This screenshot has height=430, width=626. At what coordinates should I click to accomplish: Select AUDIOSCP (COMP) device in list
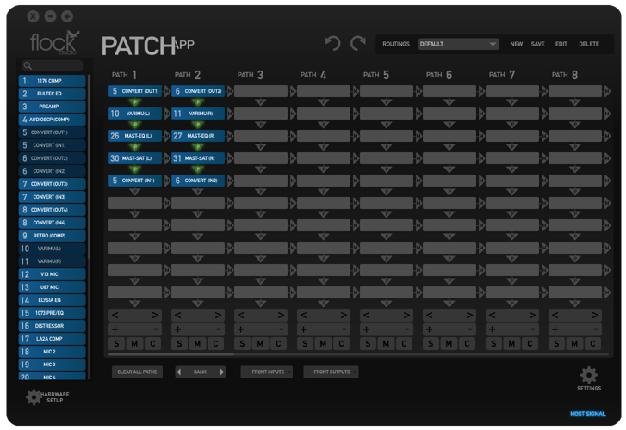click(52, 120)
